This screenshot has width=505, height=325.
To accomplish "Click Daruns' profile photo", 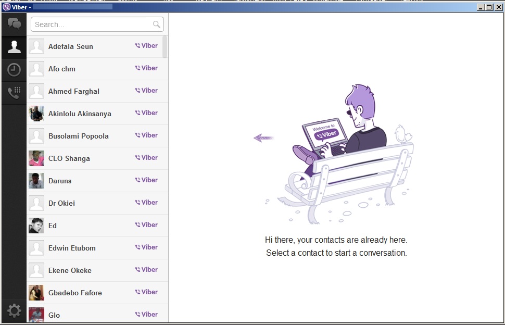I will [36, 181].
